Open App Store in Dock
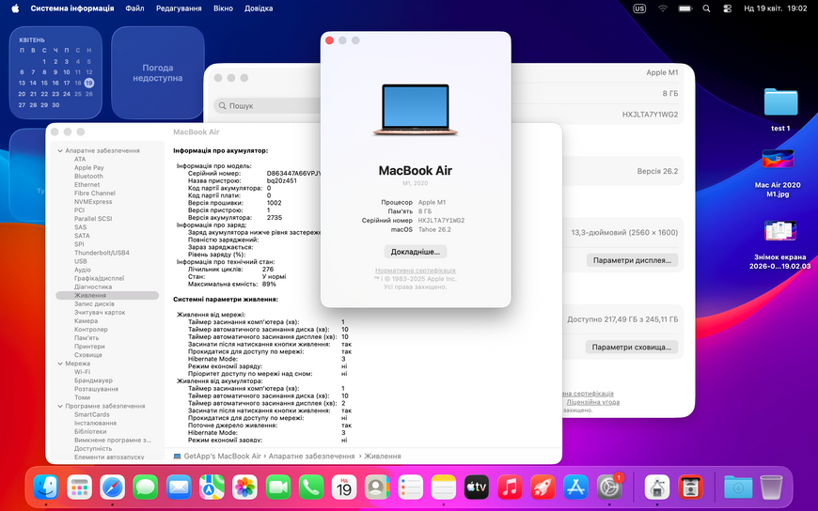 coord(576,488)
